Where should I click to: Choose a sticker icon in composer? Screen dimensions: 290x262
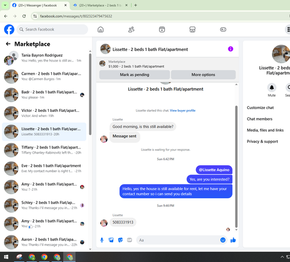coord(120,240)
